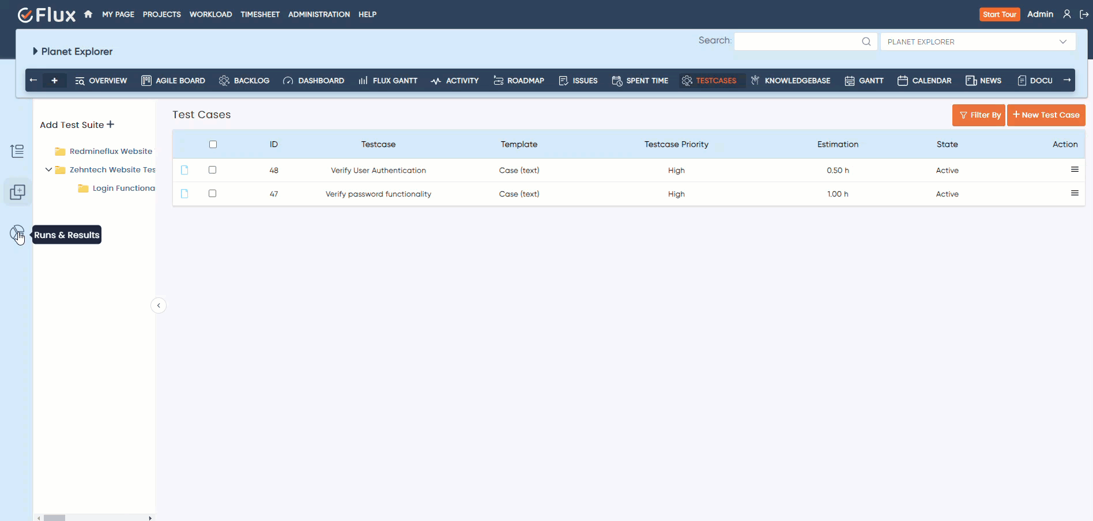This screenshot has width=1093, height=521.
Task: Switch to the Agile Board tab
Action: [174, 81]
